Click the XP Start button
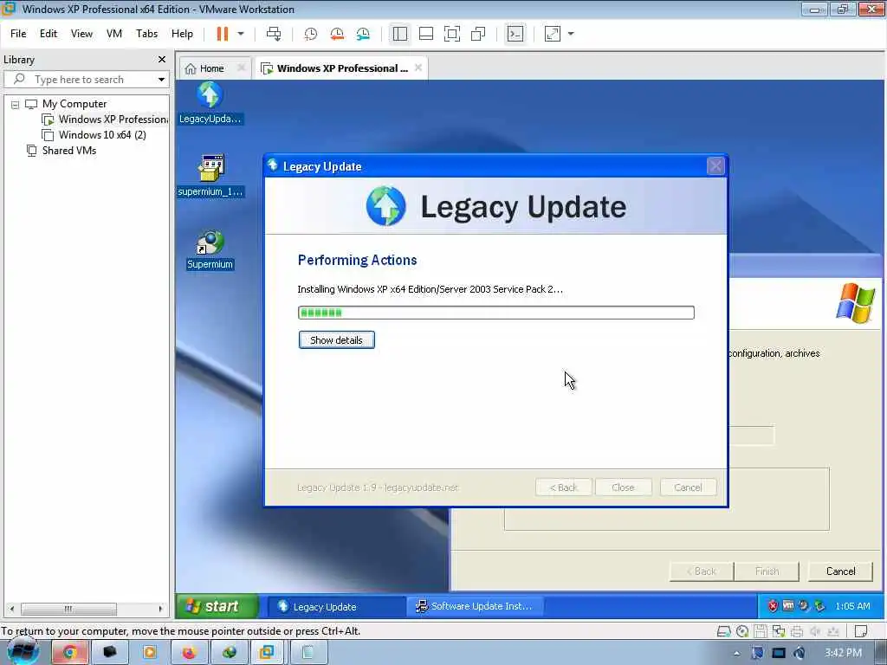Image resolution: width=887 pixels, height=665 pixels. point(217,606)
